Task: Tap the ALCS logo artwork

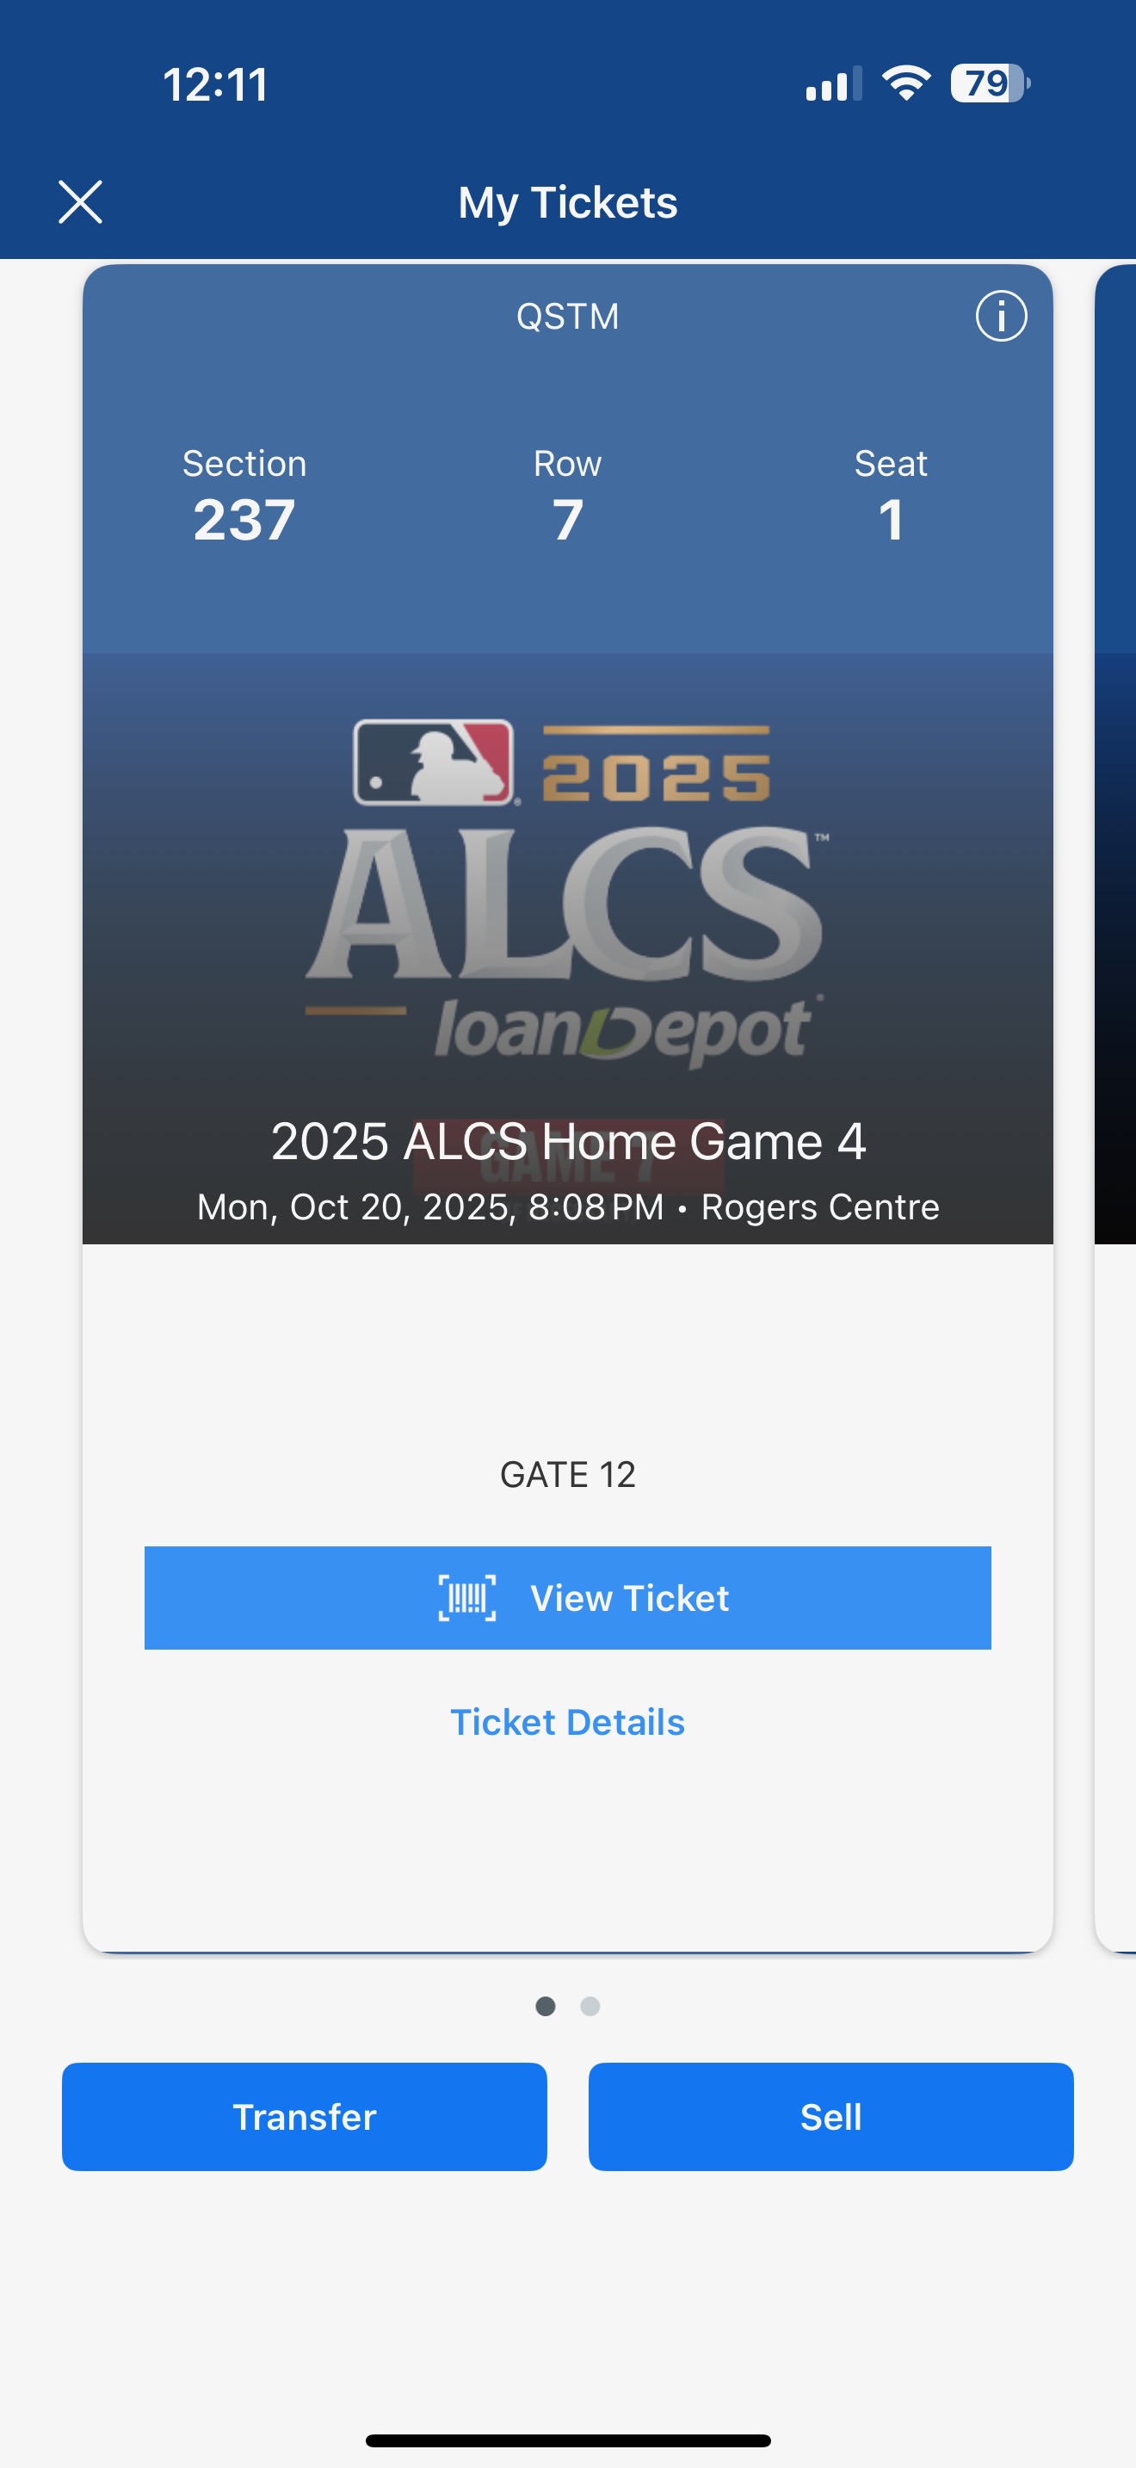Action: (567, 904)
